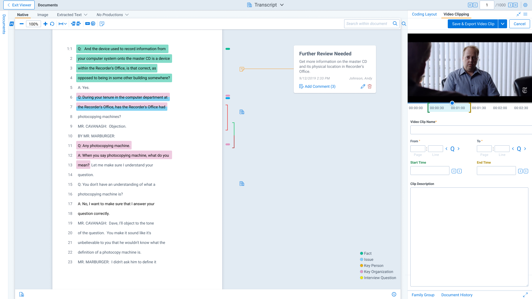Screen dimensions: 532x299
Task: Click next question arrow in To
Action: (x=525, y=149)
